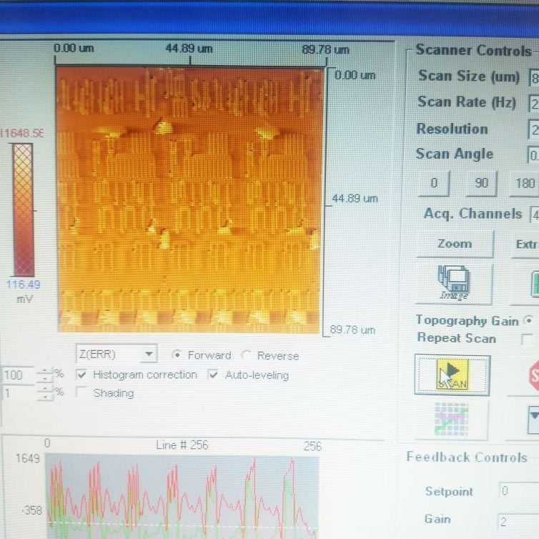This screenshot has width=539, height=539.
Task: Click the Acq. Channels field
Action: [x=535, y=215]
